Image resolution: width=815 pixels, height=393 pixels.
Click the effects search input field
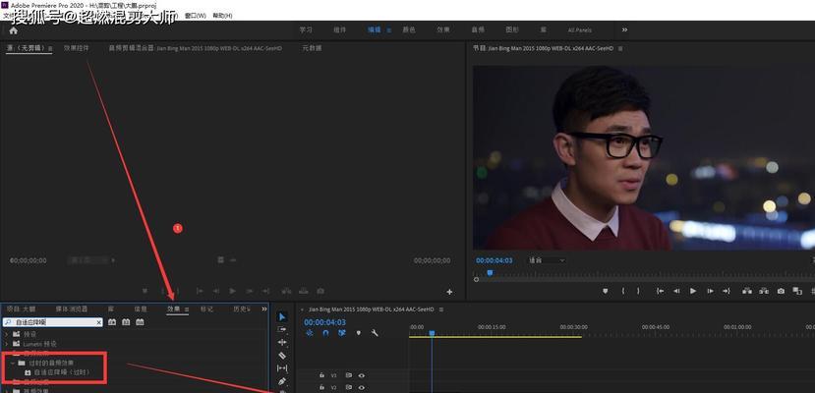(x=54, y=322)
